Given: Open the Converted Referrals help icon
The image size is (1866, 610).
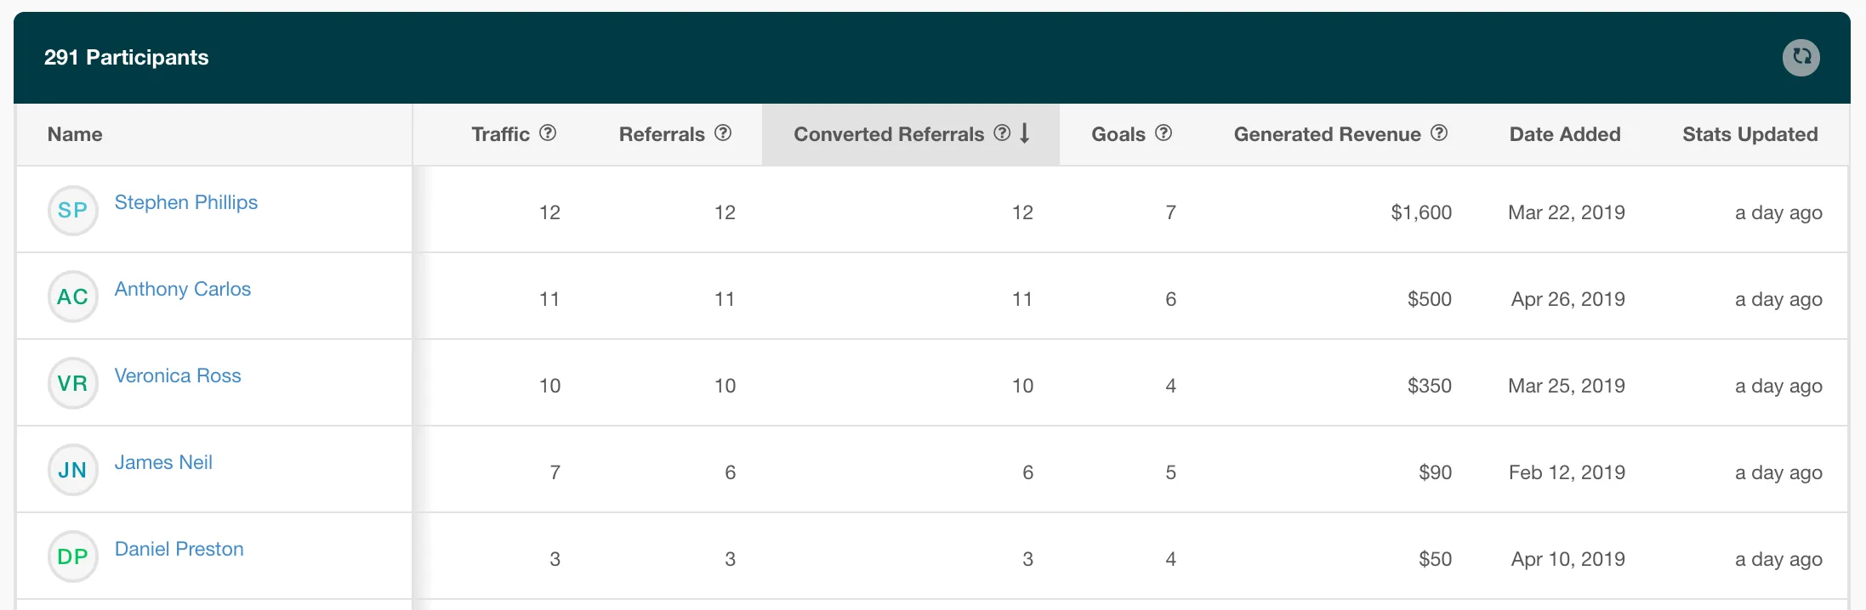Looking at the screenshot, I should (1002, 133).
